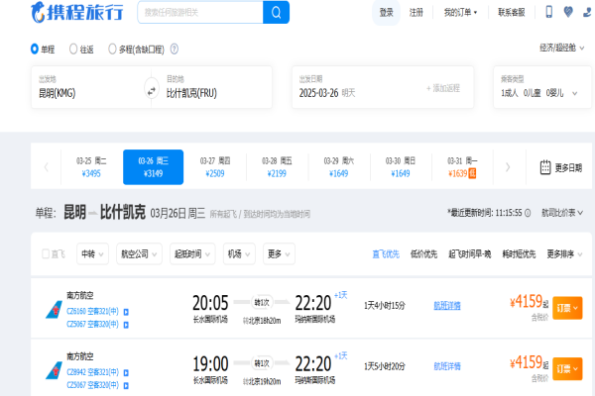This screenshot has height=396, width=595.
Task: Open flight number link CZ6160 空客321
Action: point(92,312)
